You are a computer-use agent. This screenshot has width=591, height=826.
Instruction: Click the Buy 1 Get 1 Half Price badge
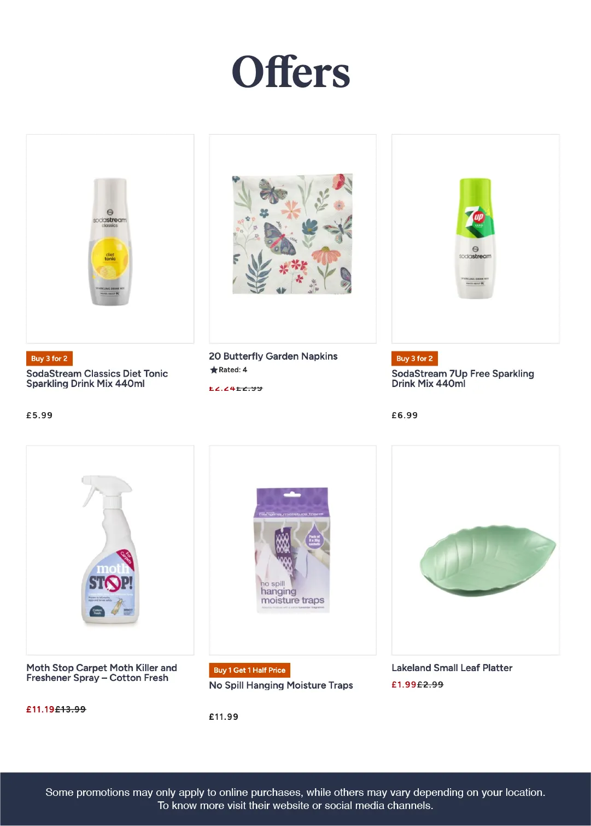(249, 670)
